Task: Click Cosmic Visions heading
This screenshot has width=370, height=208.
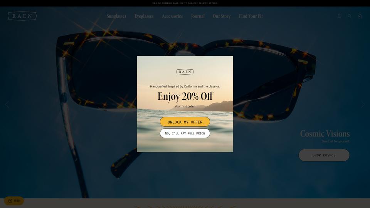Action: point(325,134)
